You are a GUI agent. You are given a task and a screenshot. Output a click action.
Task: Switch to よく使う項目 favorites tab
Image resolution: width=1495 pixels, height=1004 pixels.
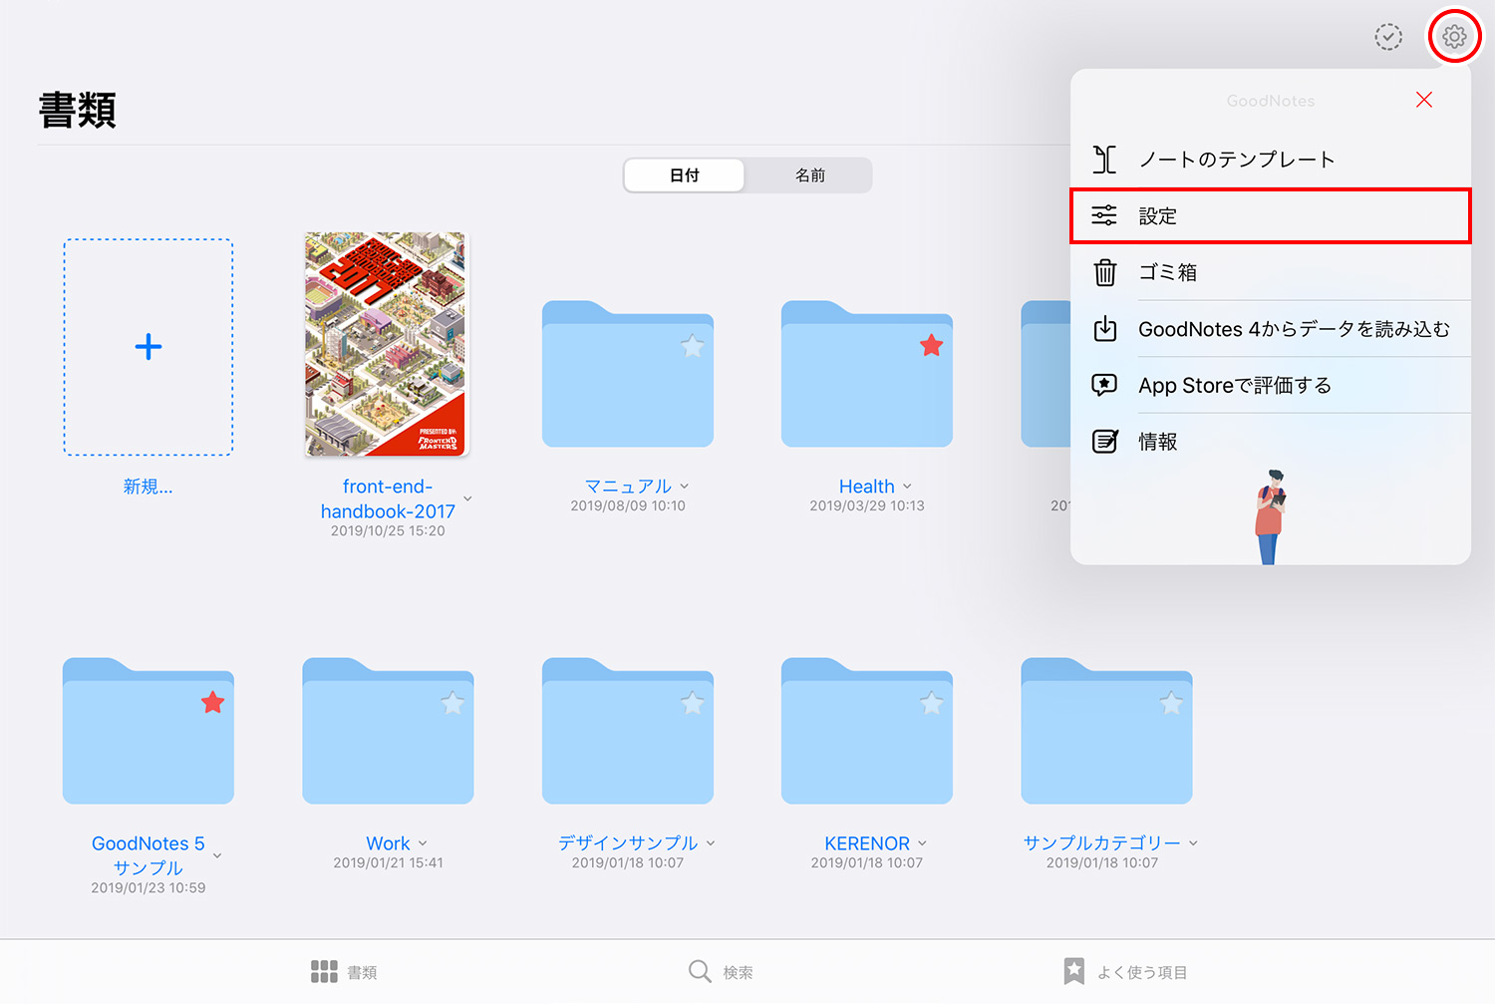(1125, 972)
